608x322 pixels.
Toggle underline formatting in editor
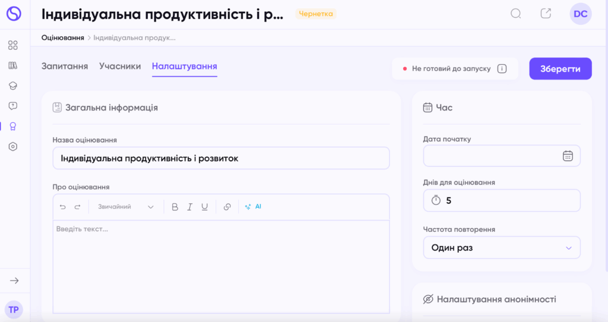205,207
